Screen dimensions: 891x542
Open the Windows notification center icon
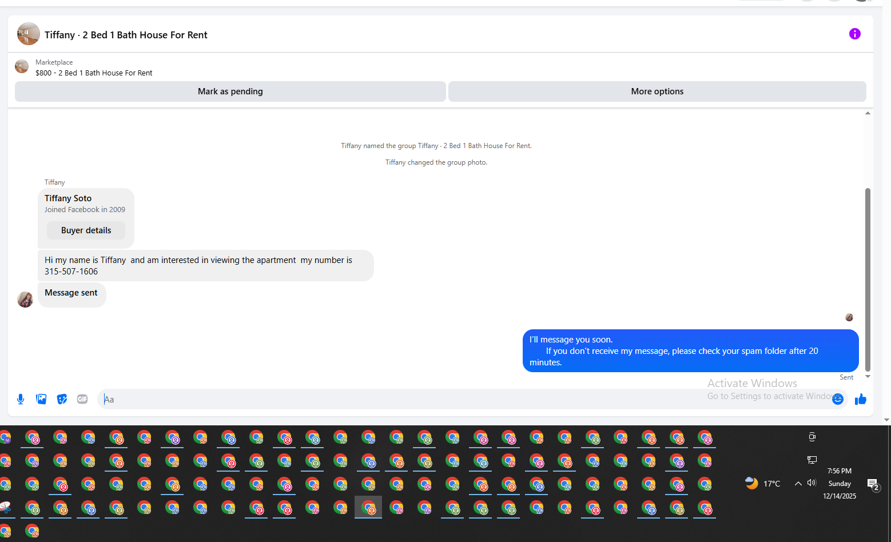pyautogui.click(x=873, y=485)
